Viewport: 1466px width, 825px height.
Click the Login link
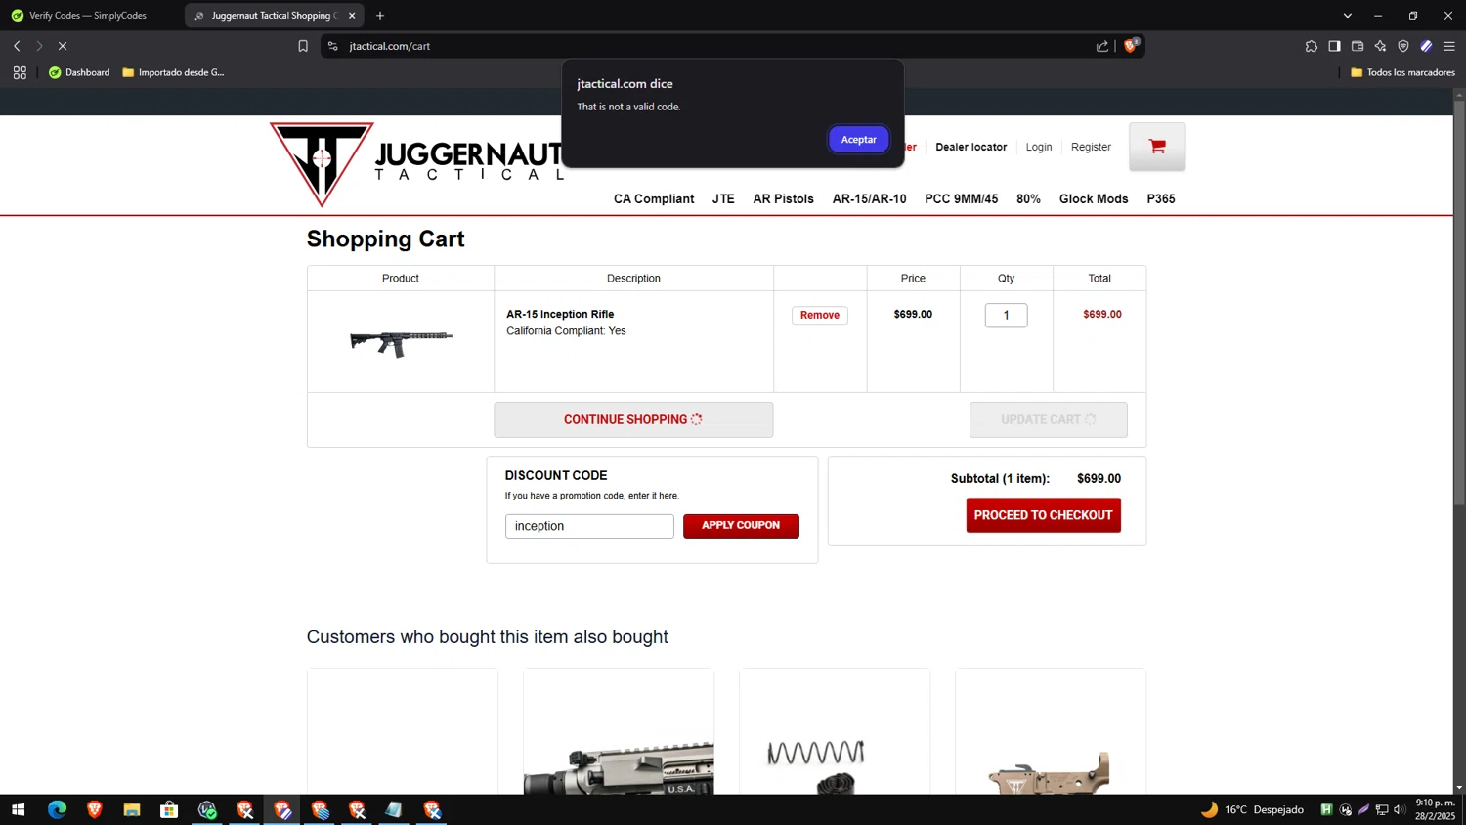point(1039,147)
